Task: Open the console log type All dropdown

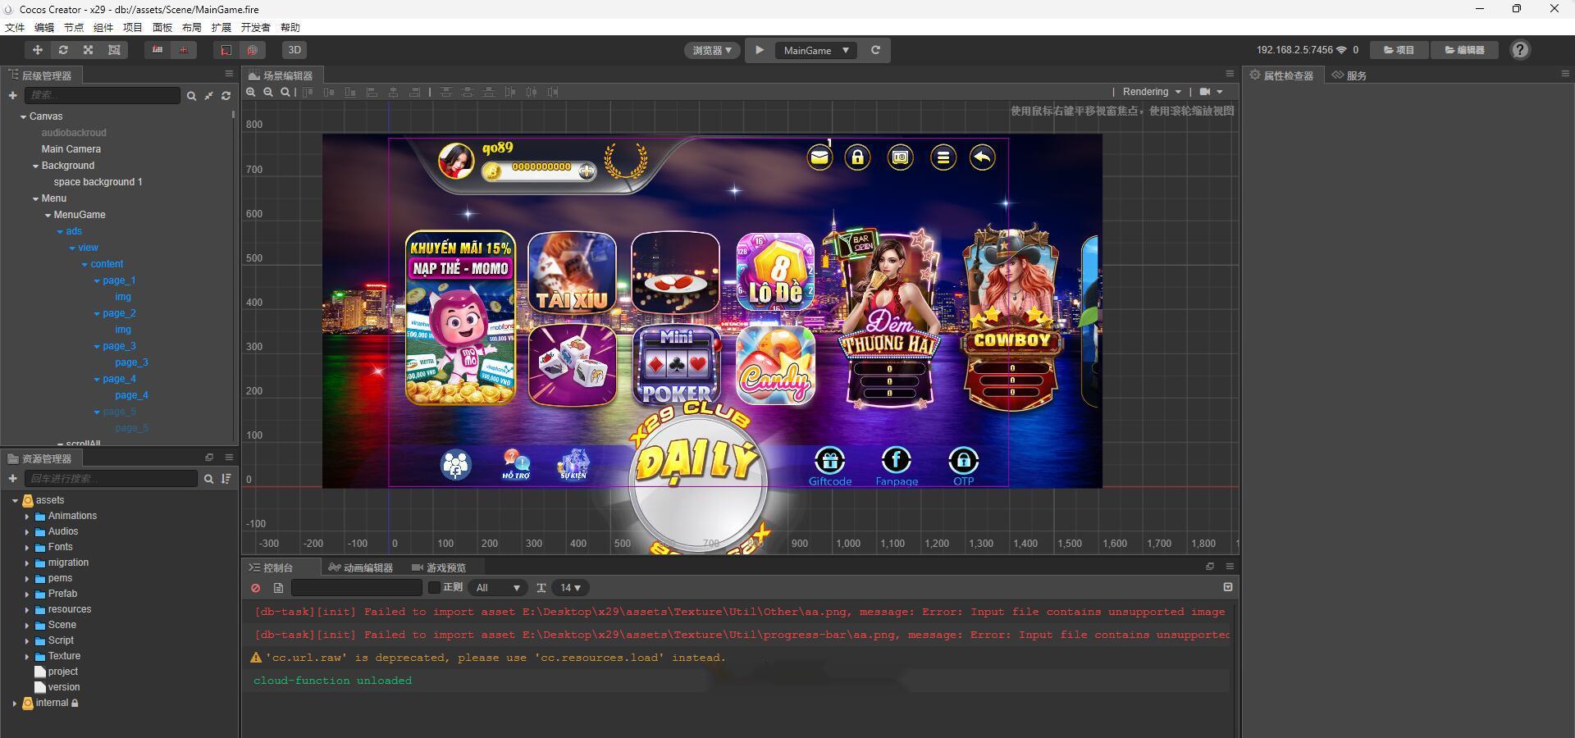Action: tap(498, 588)
